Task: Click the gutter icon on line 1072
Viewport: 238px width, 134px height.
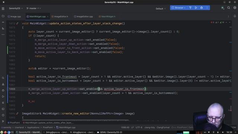Action: pos(17,23)
